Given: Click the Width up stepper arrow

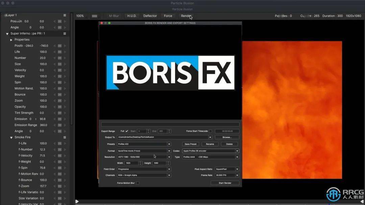Looking at the screenshot, I should point(140,162).
